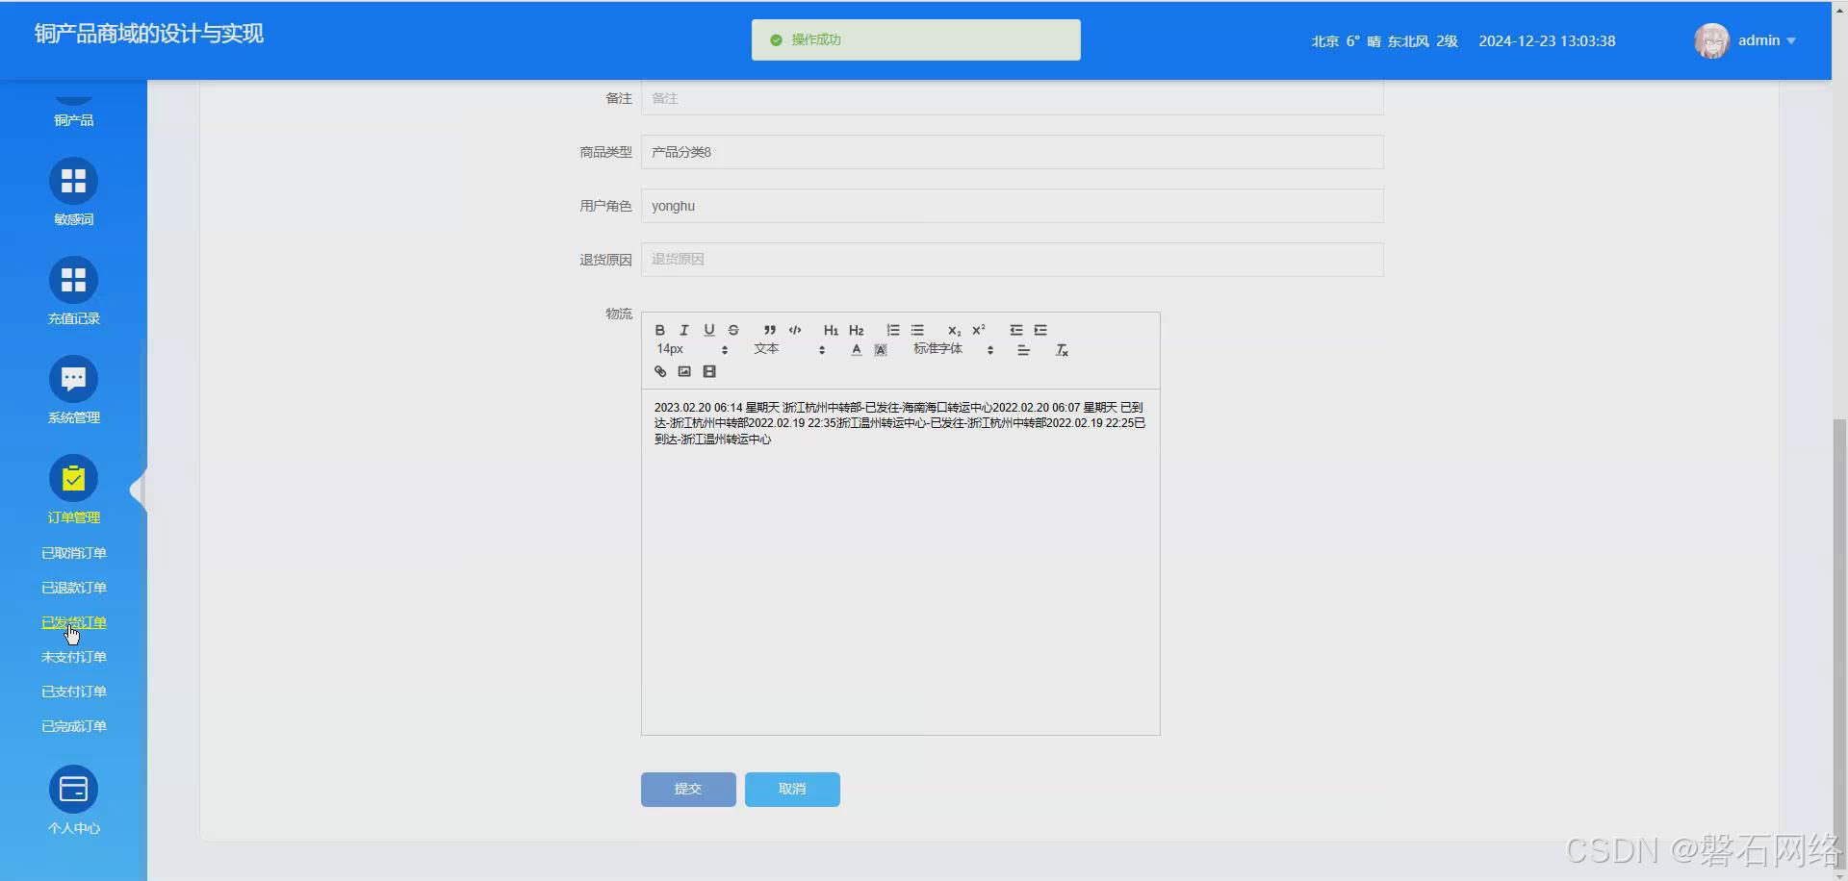
Task: Collapse the 订单管理 sidebar section
Action: (x=73, y=491)
